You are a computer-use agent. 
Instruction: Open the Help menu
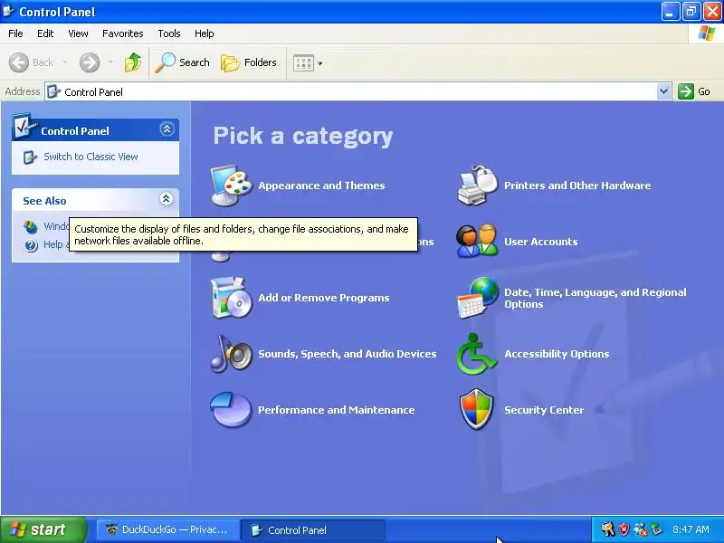[x=204, y=33]
